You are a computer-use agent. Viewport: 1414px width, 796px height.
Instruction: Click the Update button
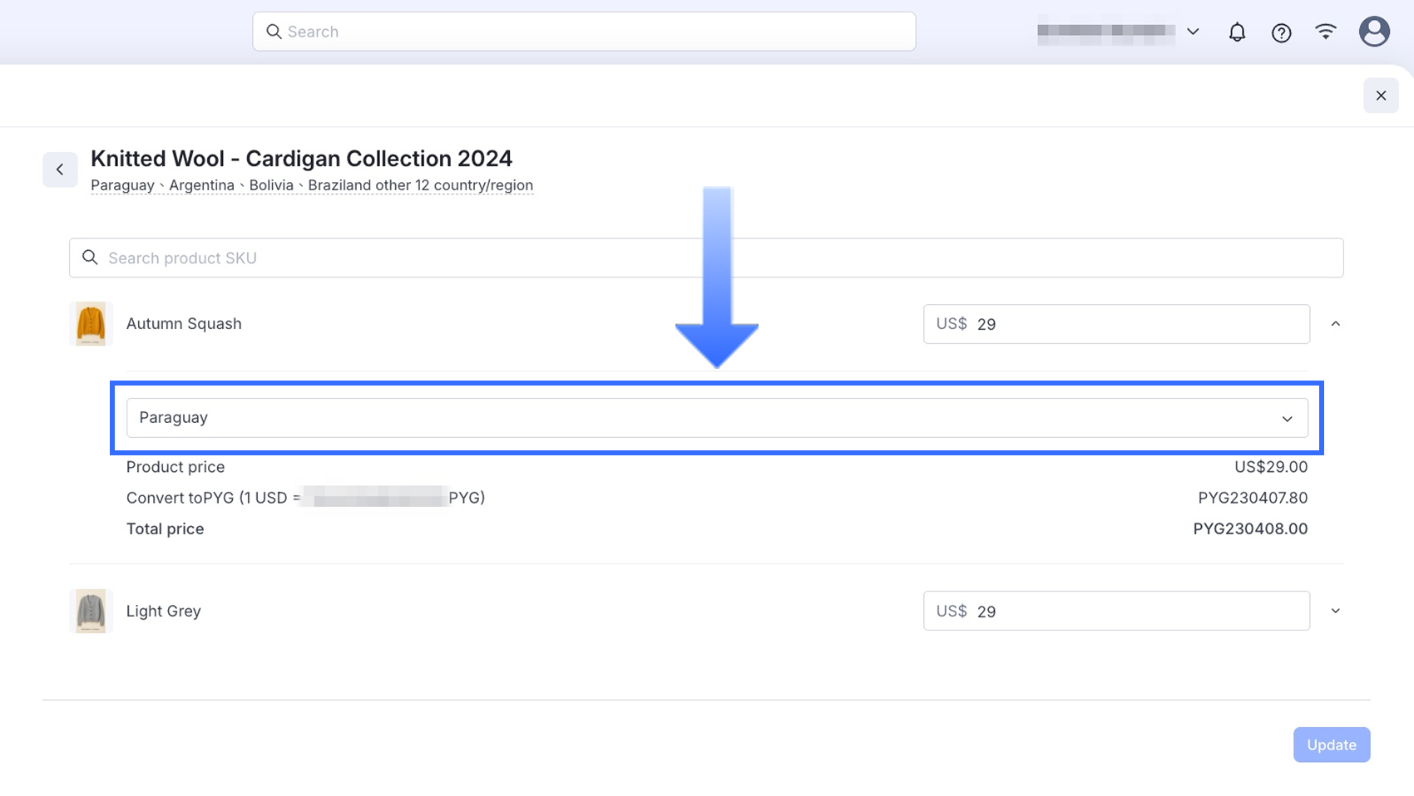click(1331, 744)
